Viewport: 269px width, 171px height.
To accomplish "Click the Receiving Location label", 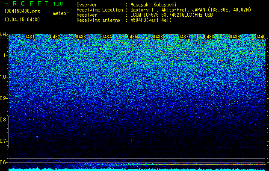I will pyautogui.click(x=100, y=10).
